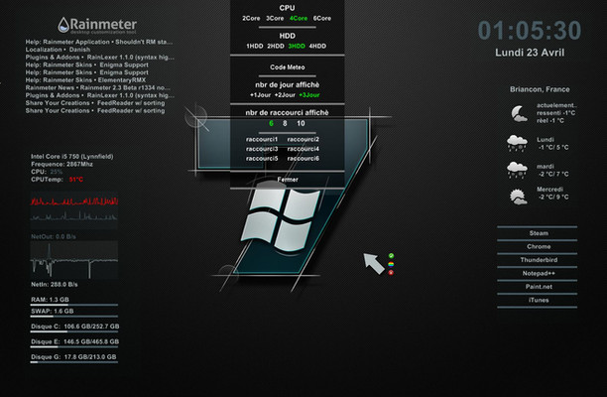
Task: Set shortcut count to 6
Action: (x=271, y=123)
